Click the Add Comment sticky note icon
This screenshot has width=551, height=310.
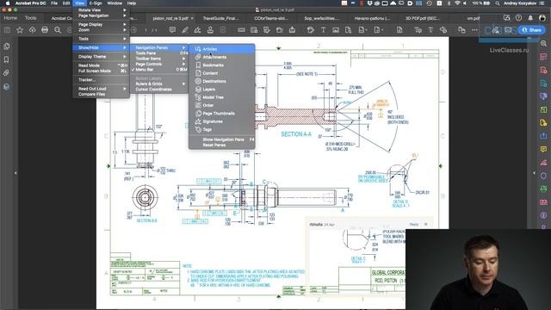172,30
